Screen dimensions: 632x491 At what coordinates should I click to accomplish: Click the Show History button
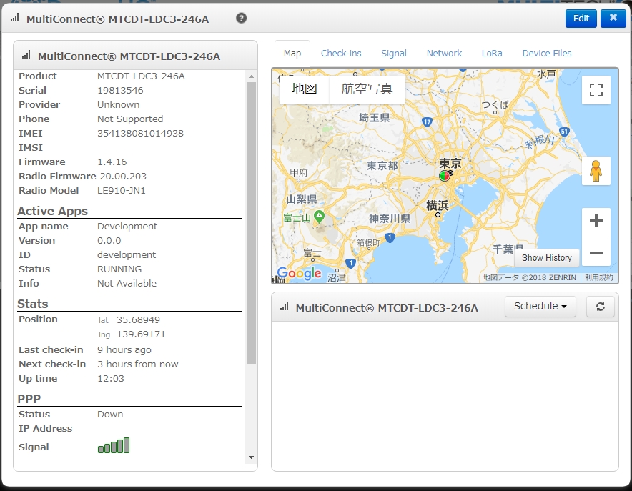click(x=546, y=258)
